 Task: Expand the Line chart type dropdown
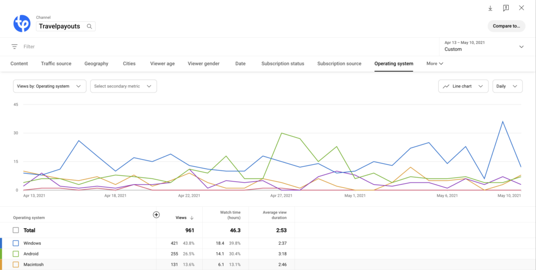coord(463,86)
